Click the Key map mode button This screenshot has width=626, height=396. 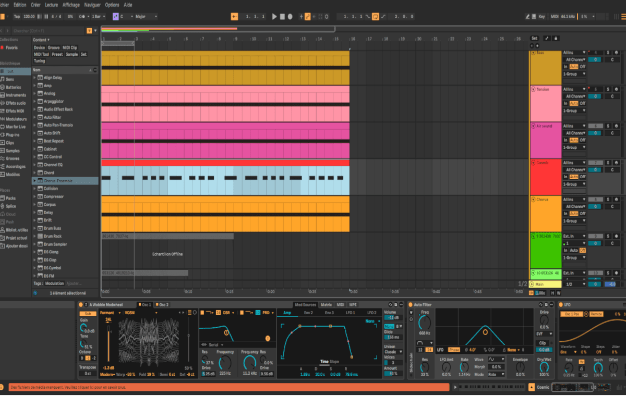coord(541,16)
